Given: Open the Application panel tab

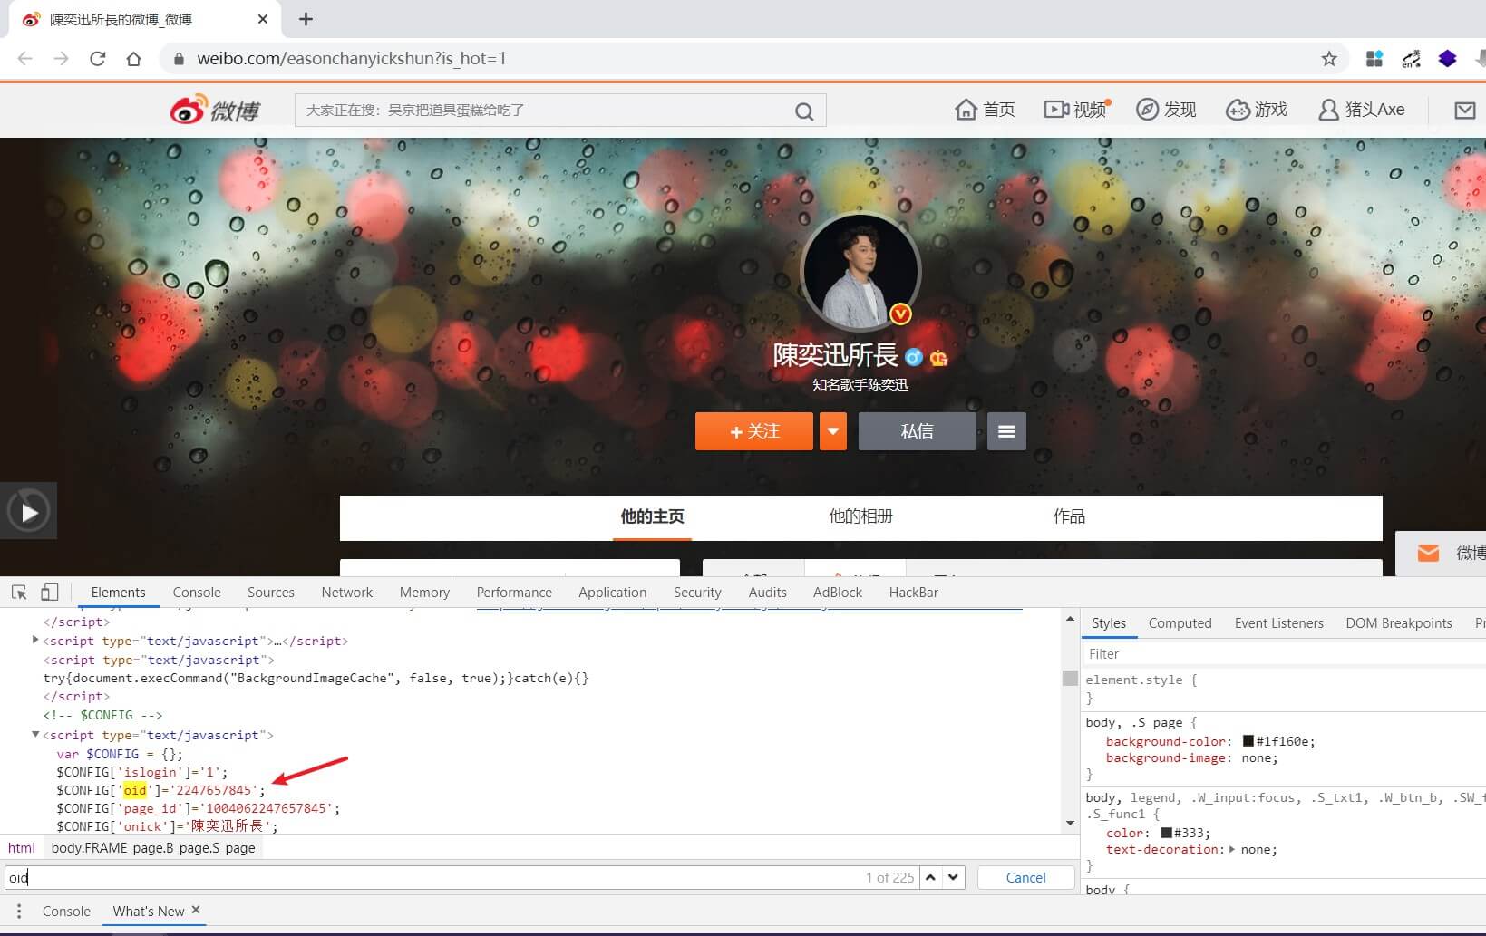Looking at the screenshot, I should click(613, 593).
